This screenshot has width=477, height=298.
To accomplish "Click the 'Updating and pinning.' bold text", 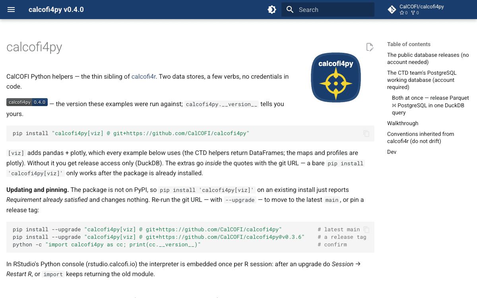I will [38, 190].
